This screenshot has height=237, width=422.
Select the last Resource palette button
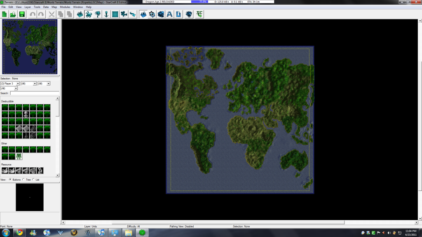40,170
